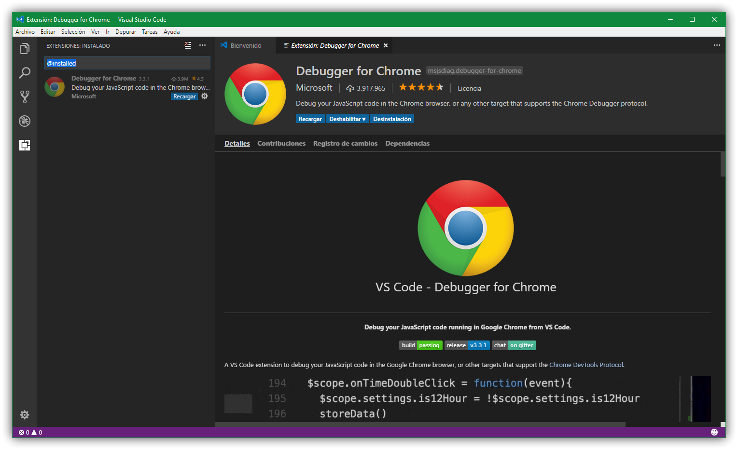
Task: Click the errors and warnings status indicator
Action: (30, 433)
